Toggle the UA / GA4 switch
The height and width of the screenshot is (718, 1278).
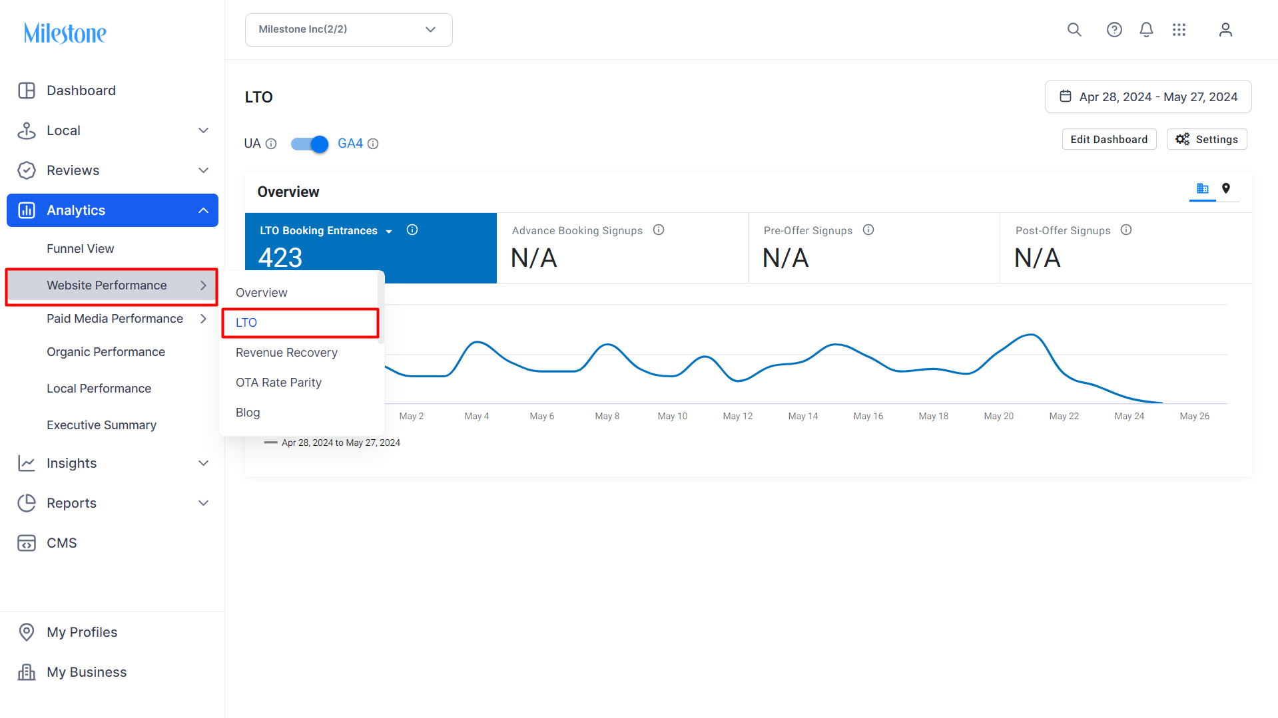310,144
